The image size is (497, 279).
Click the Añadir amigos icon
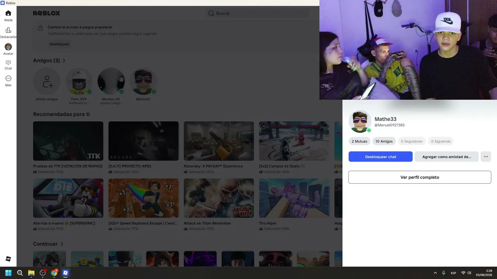pos(47,81)
